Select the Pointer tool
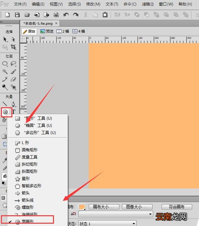This screenshot has width=199, height=226. 5,39
